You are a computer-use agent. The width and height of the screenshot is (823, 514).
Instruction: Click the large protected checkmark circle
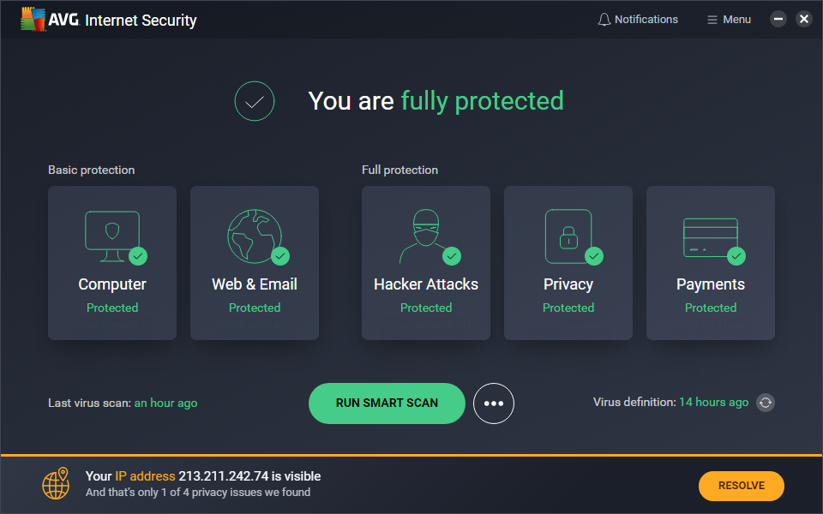(x=255, y=101)
